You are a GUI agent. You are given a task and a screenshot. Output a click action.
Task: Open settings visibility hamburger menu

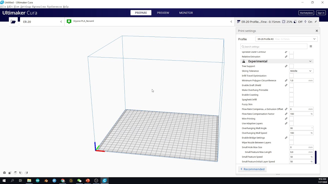311,47
